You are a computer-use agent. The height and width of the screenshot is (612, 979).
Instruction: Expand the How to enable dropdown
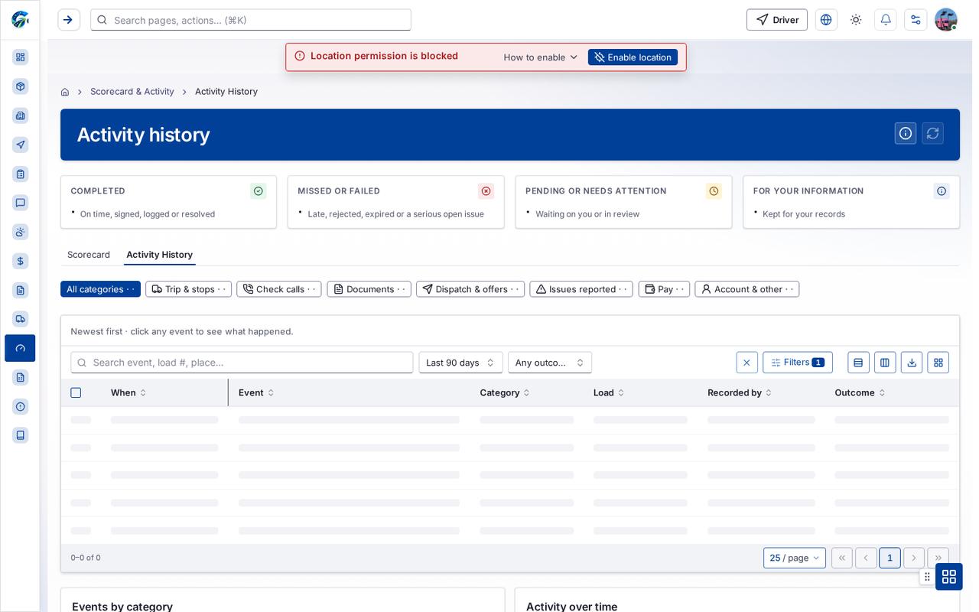[541, 57]
